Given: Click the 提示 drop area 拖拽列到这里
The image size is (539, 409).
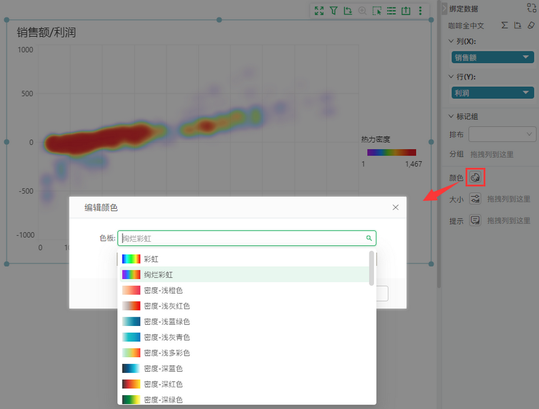Looking at the screenshot, I should (x=509, y=220).
